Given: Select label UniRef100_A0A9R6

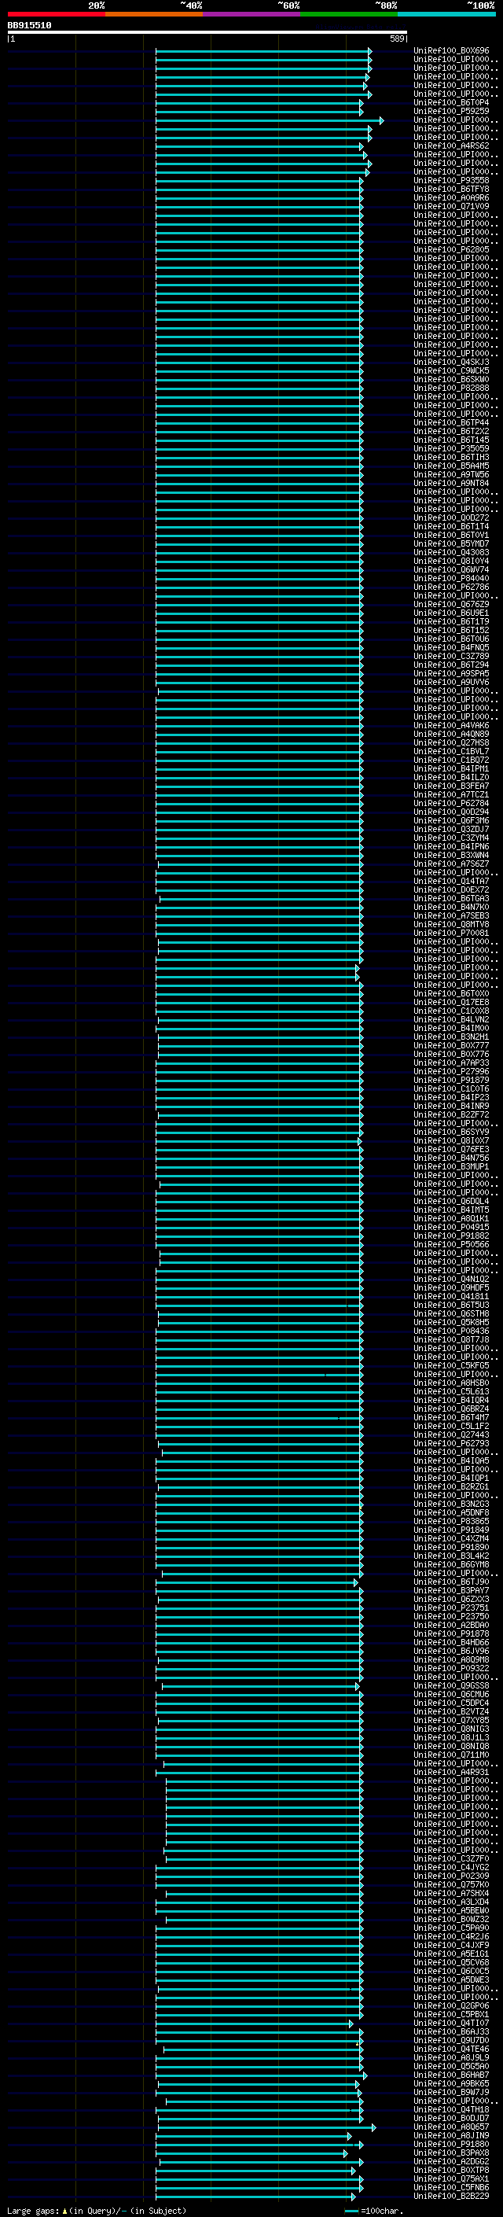Looking at the screenshot, I should tap(451, 198).
